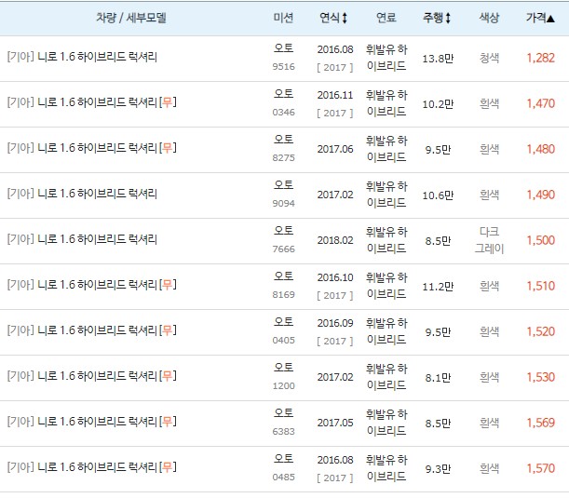This screenshot has height=498, width=569.
Task: Click the 미션 column header
Action: [283, 18]
